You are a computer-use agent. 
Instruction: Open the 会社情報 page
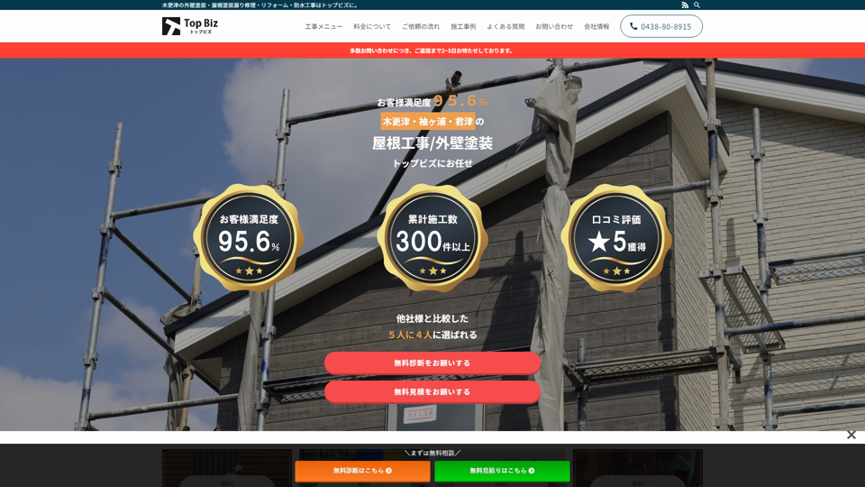coord(596,26)
